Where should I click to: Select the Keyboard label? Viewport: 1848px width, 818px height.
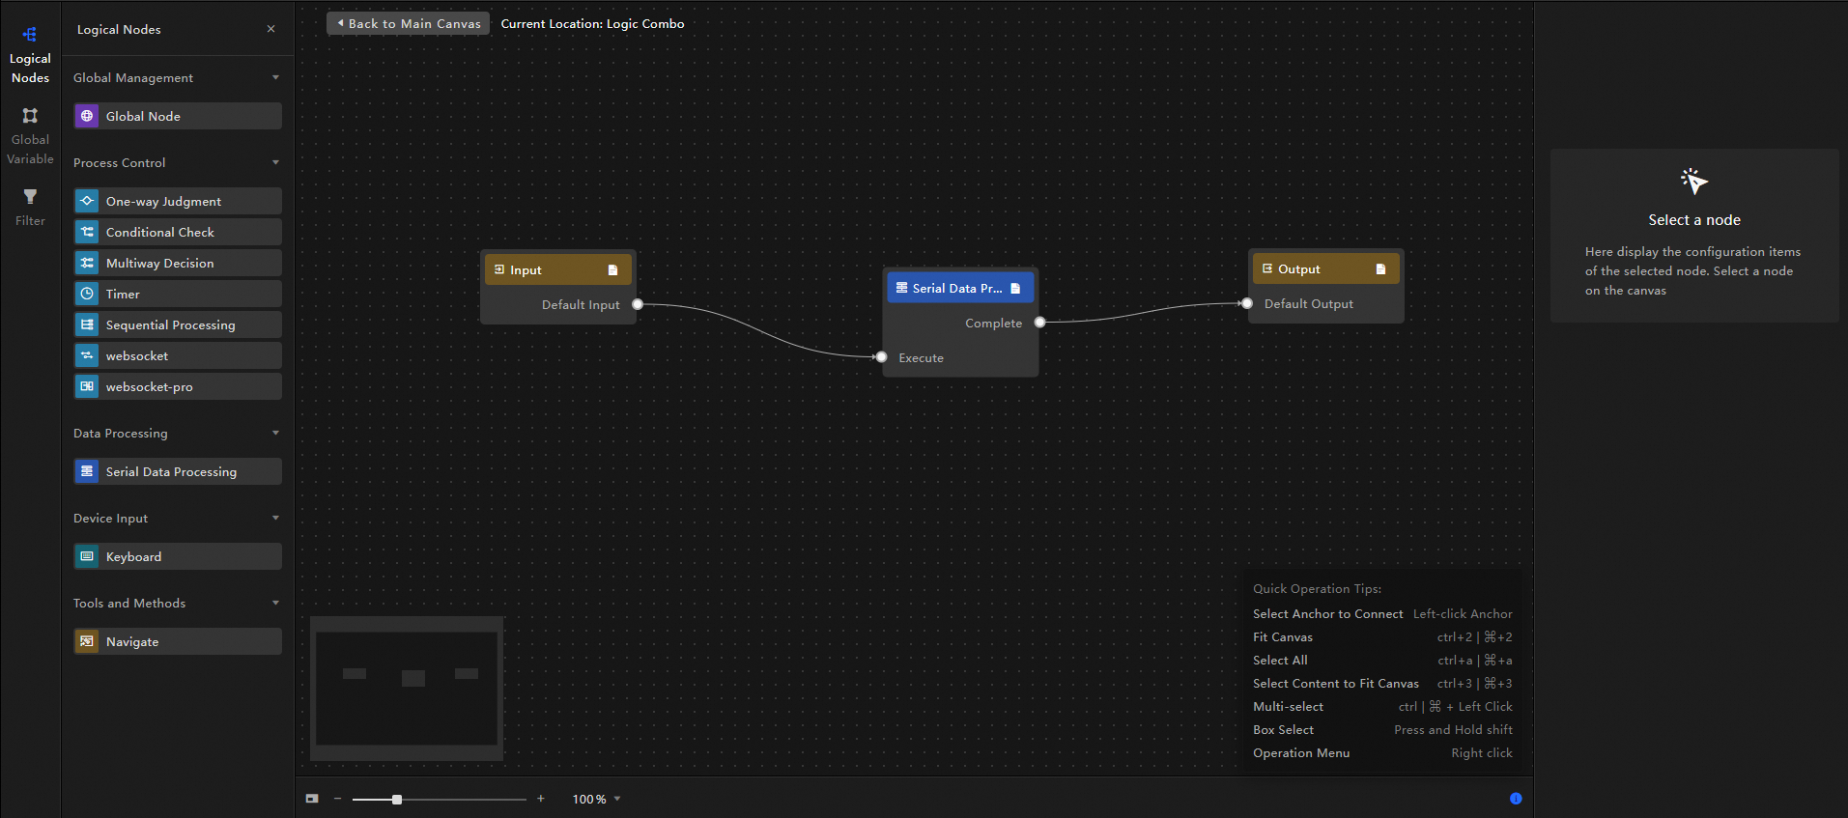pyautogui.click(x=133, y=556)
